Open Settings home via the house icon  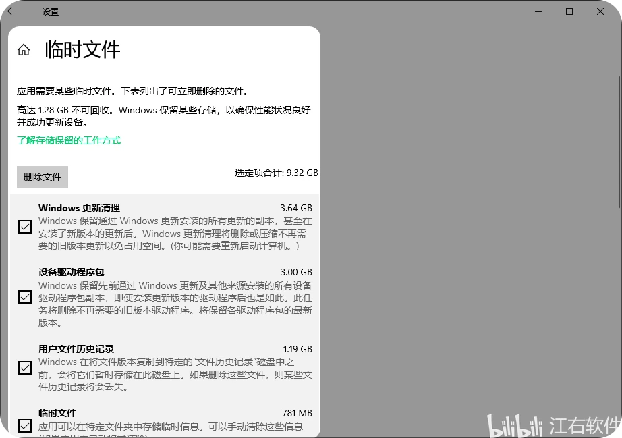(x=24, y=49)
